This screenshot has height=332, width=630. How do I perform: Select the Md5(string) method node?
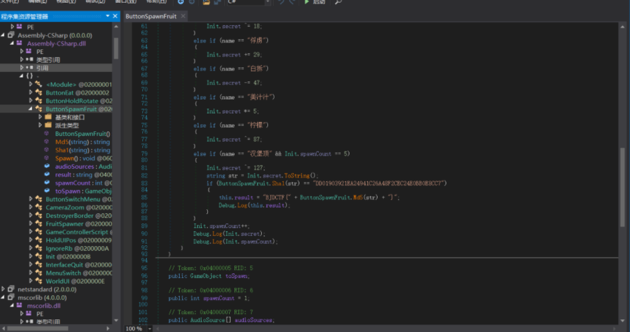tap(82, 142)
